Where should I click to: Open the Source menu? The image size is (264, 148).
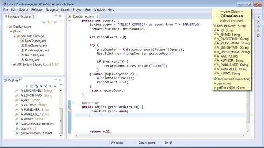pyautogui.click(x=24, y=9)
